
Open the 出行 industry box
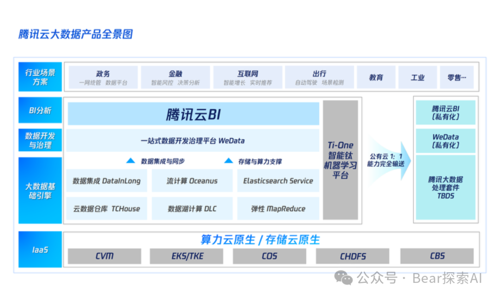[x=320, y=77]
